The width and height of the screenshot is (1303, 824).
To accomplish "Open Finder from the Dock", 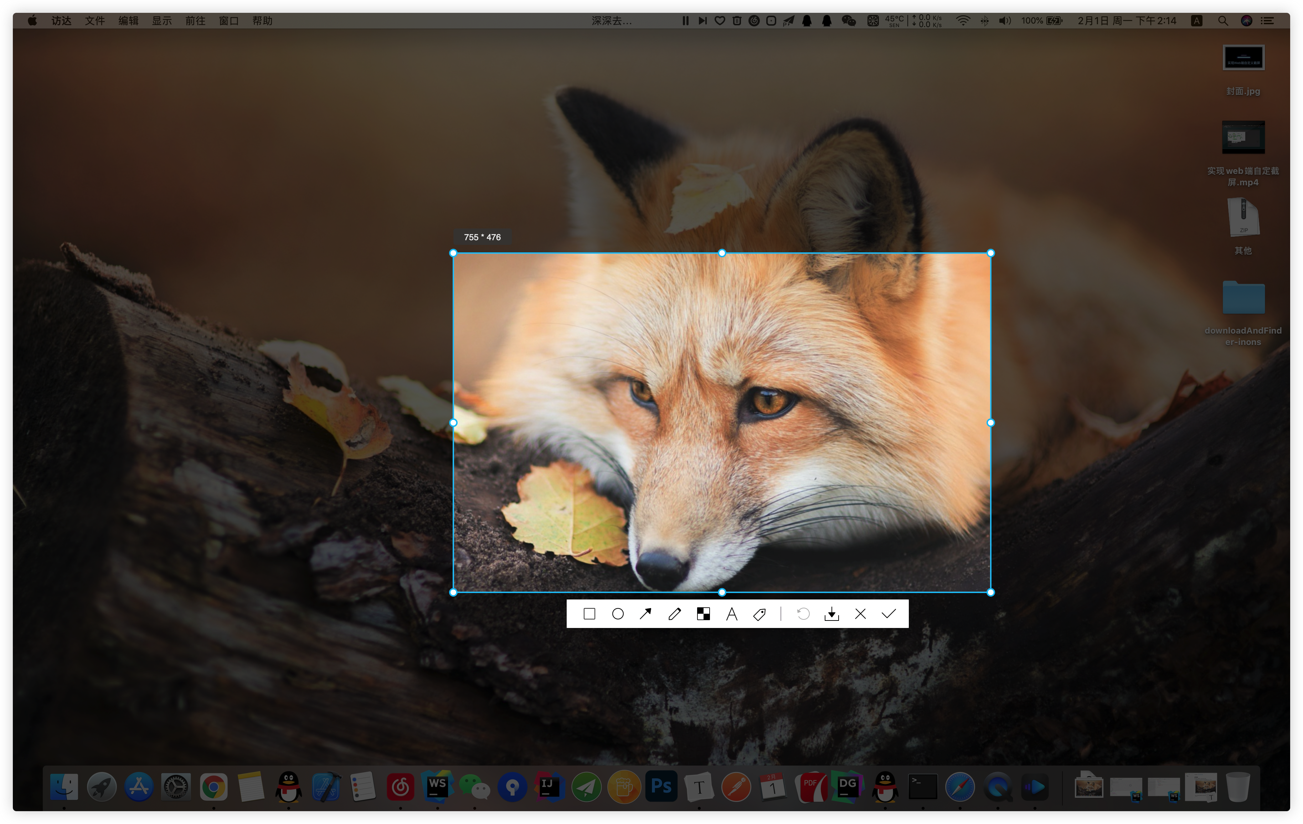I will pos(64,787).
